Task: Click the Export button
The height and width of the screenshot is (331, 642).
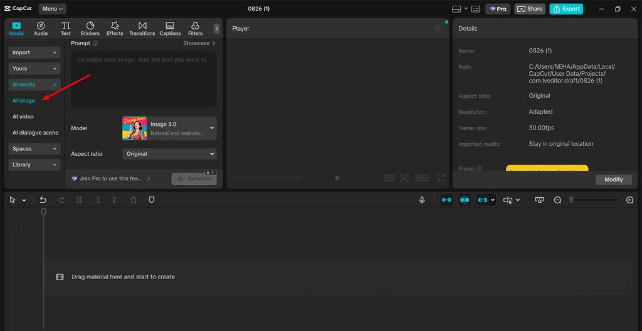Action: click(566, 9)
